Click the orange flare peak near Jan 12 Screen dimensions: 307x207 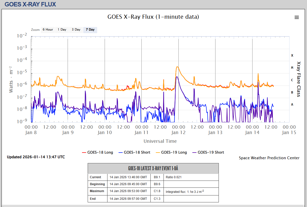tap(177, 67)
